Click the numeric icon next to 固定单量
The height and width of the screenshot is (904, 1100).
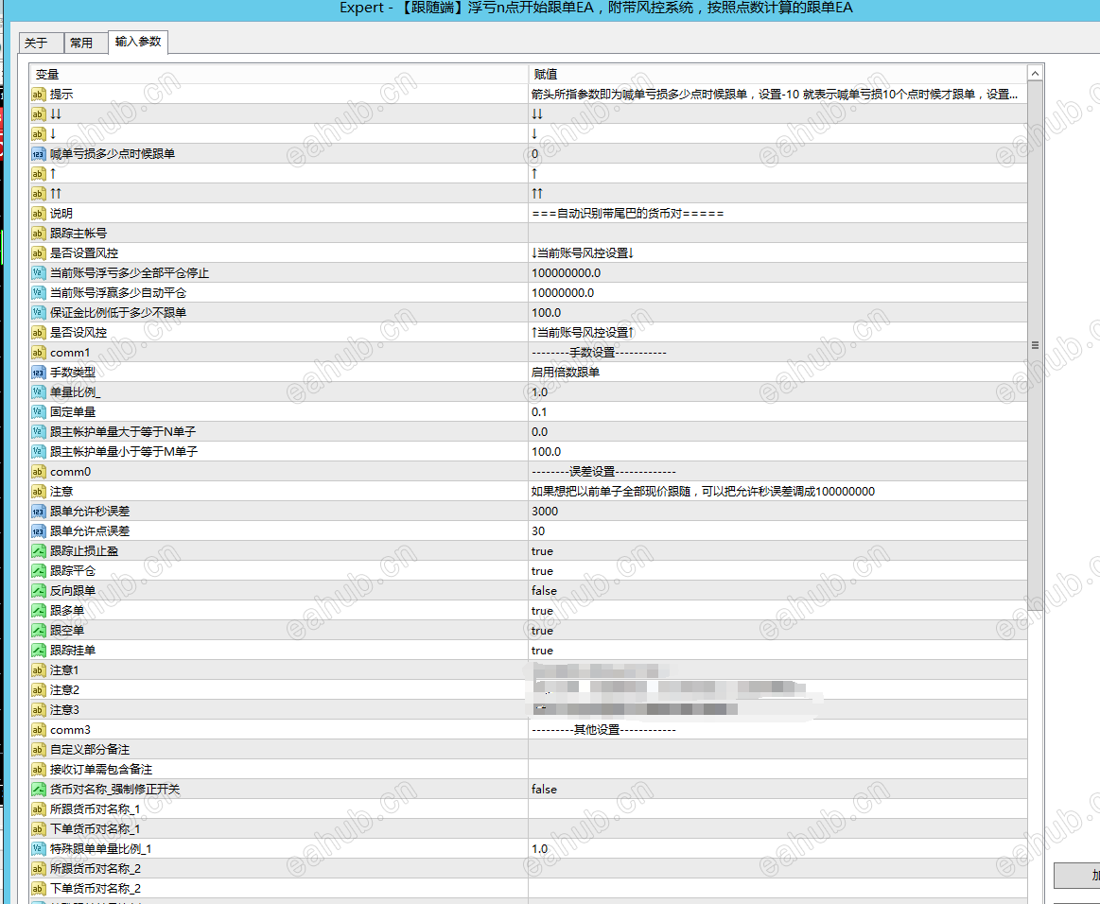38,411
